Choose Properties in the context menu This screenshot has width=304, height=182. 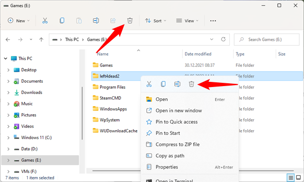click(190, 167)
